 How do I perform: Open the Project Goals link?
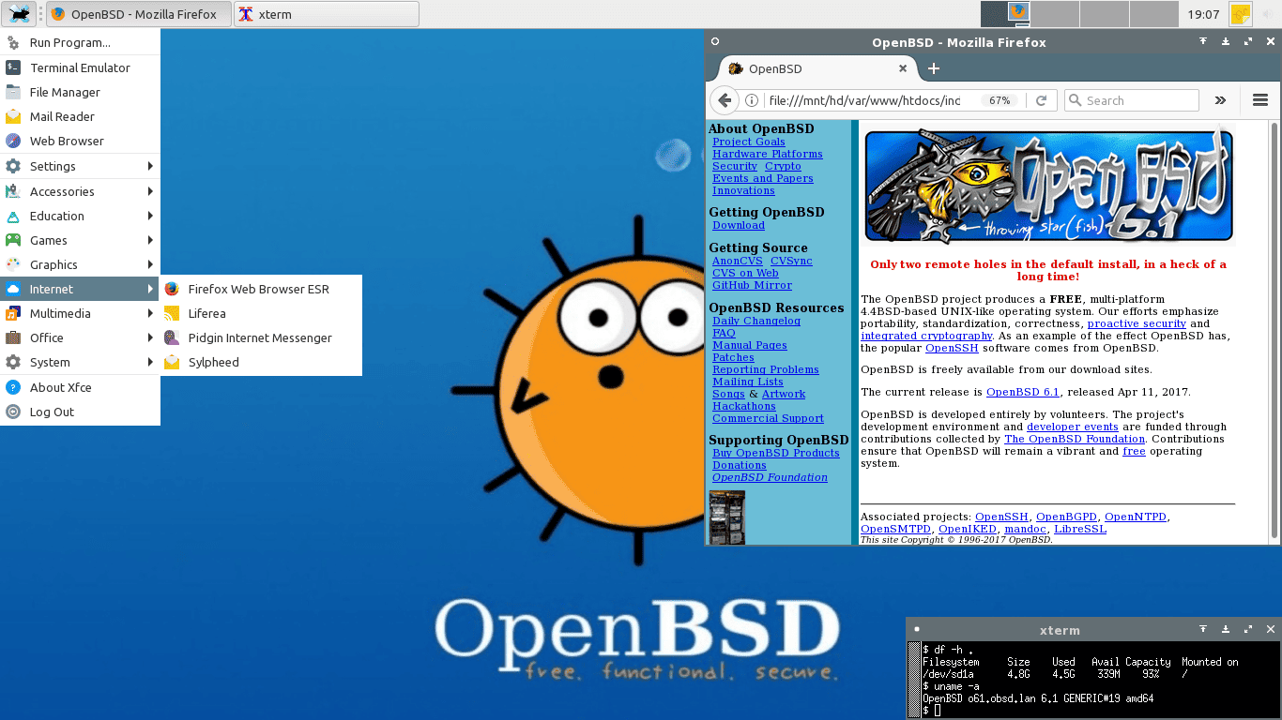coord(749,142)
